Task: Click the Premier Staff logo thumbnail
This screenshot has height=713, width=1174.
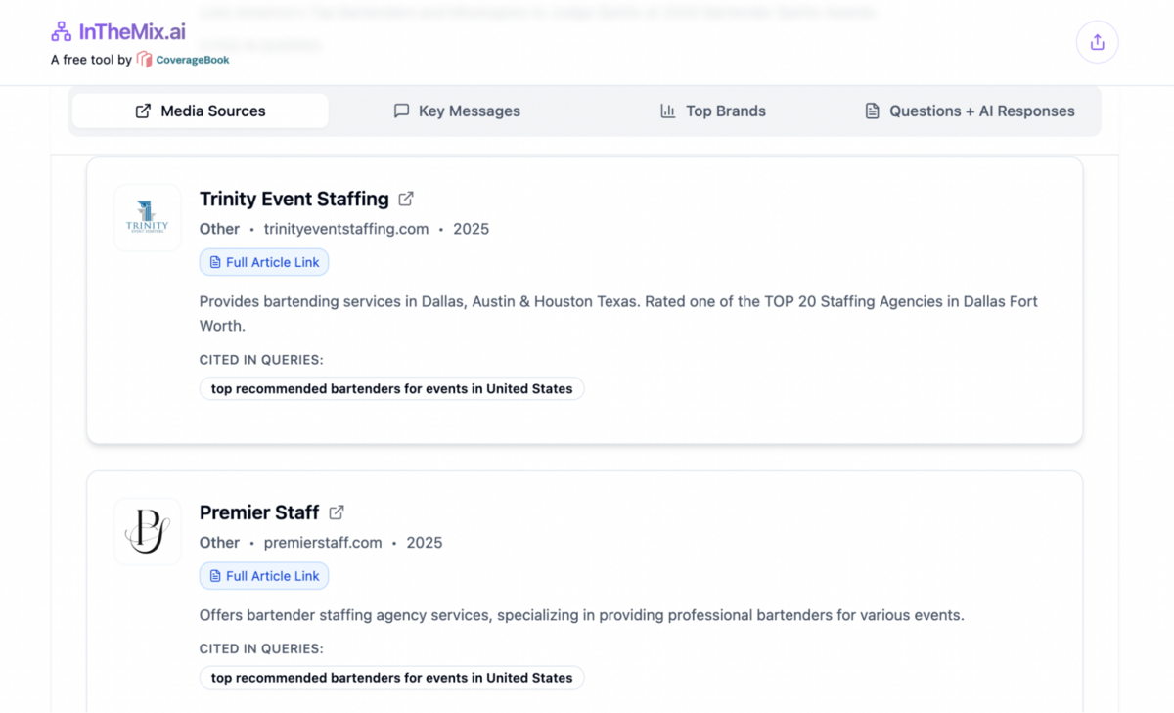Action: (x=148, y=532)
